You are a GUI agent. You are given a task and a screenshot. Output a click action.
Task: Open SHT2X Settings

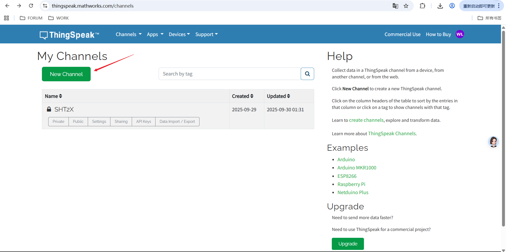point(99,122)
